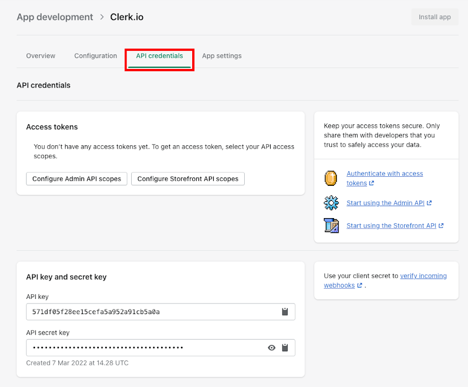468x387 pixels.
Task: Open the App settings tab
Action: pyautogui.click(x=222, y=55)
